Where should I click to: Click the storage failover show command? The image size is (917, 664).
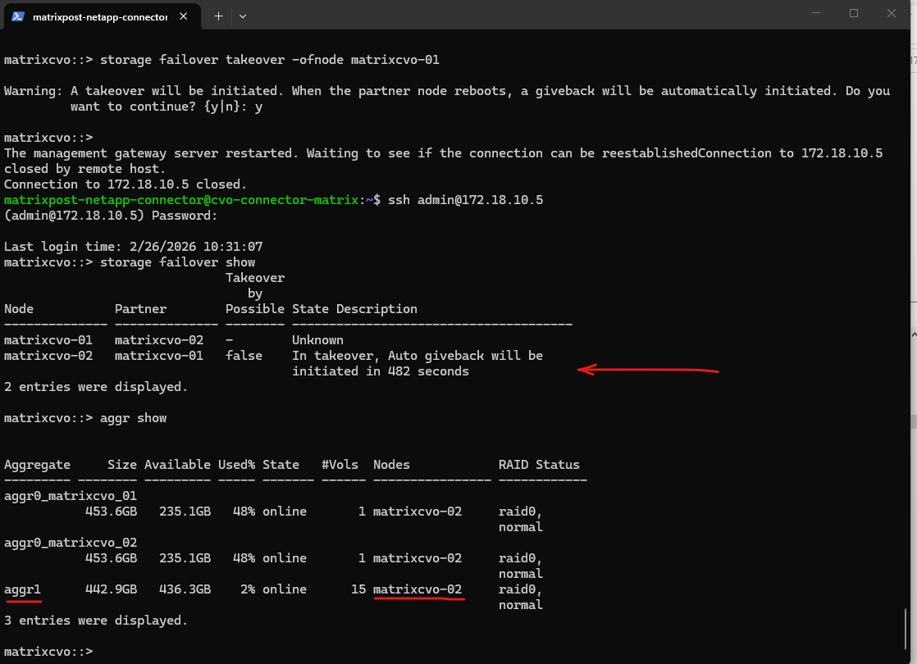point(177,262)
